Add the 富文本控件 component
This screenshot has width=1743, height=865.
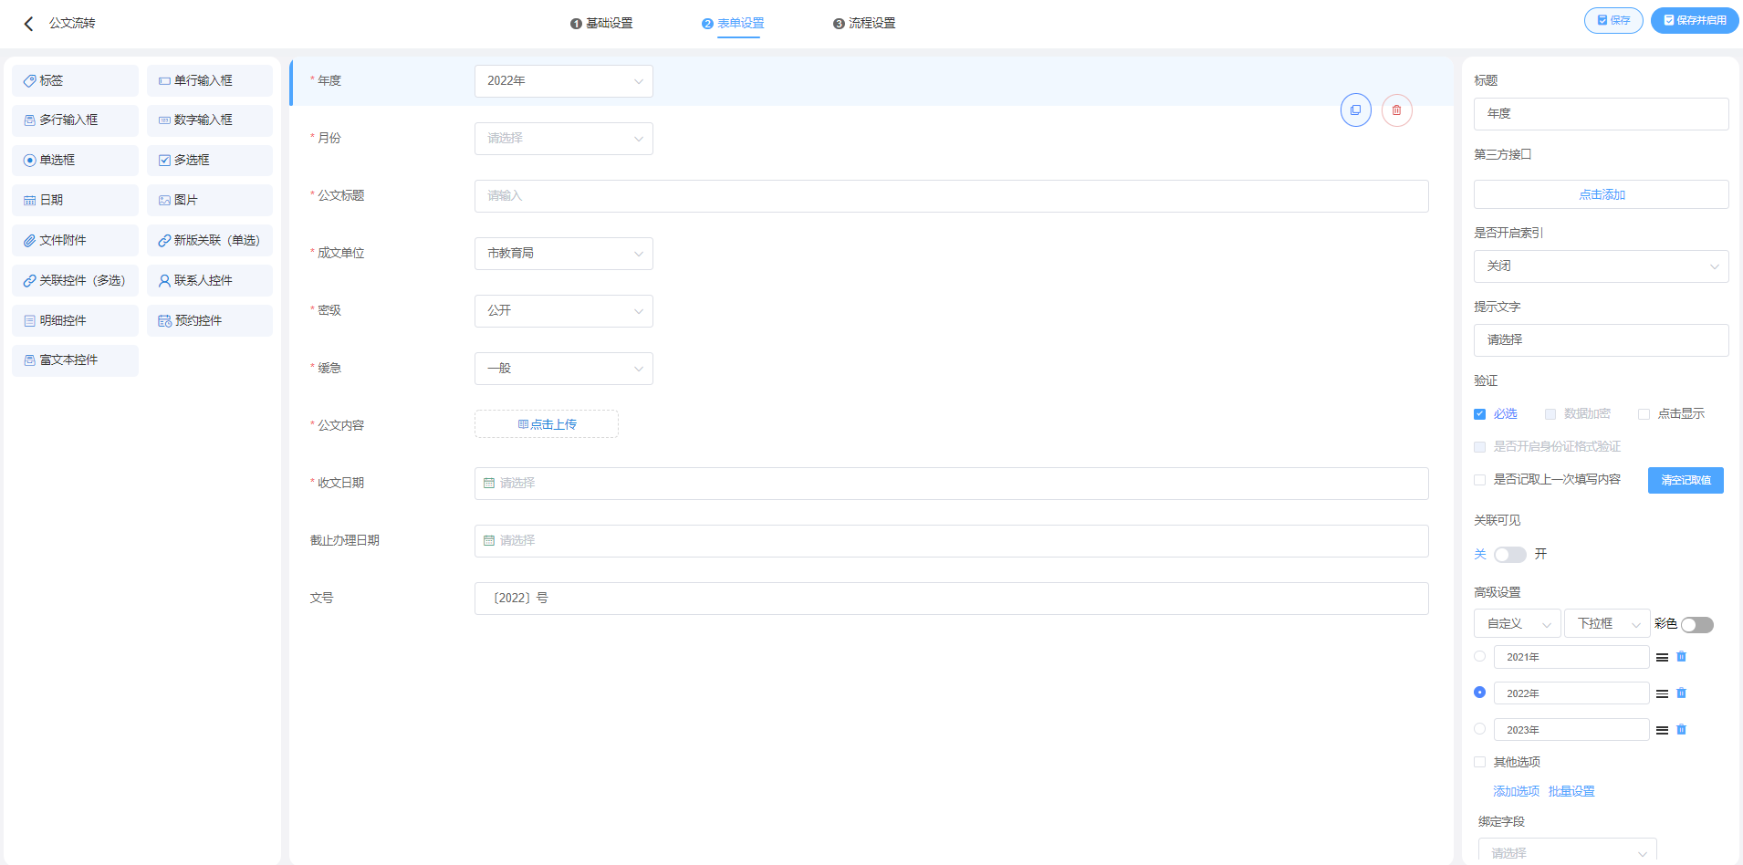coord(75,360)
